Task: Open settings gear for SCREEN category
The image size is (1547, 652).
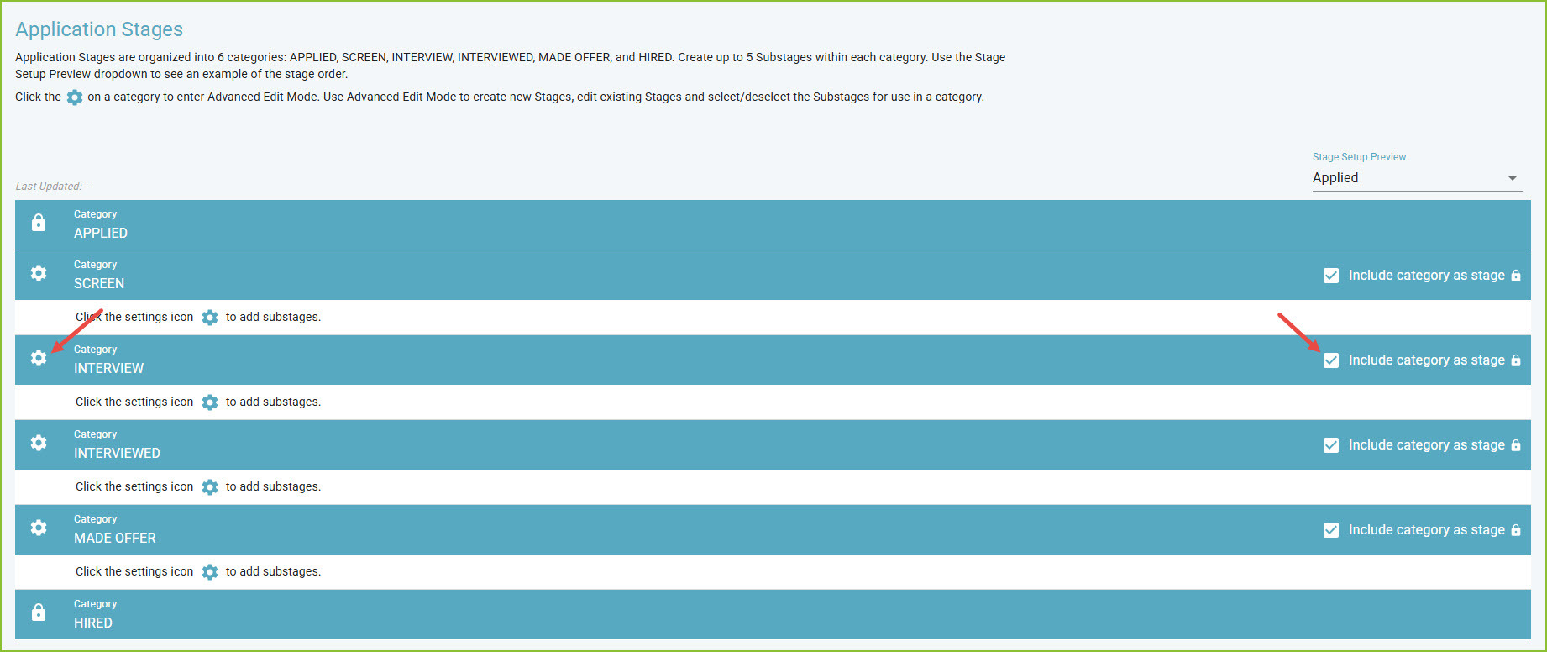Action: 39,273
